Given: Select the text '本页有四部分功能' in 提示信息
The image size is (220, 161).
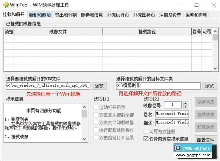Looking at the screenshot, I should (x=44, y=111).
